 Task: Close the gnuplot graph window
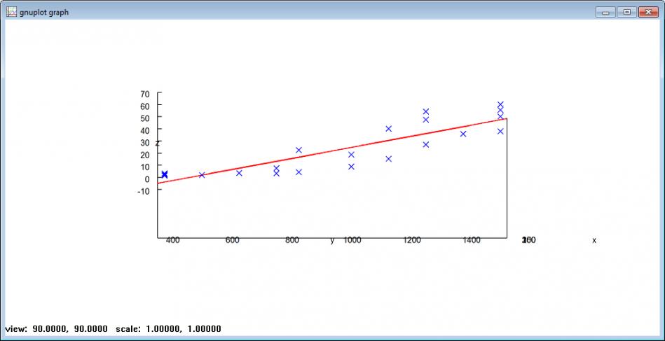[x=647, y=12]
